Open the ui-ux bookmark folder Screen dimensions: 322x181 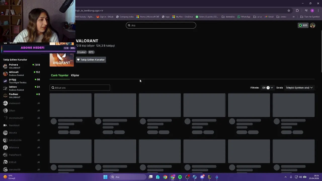click(x=258, y=17)
